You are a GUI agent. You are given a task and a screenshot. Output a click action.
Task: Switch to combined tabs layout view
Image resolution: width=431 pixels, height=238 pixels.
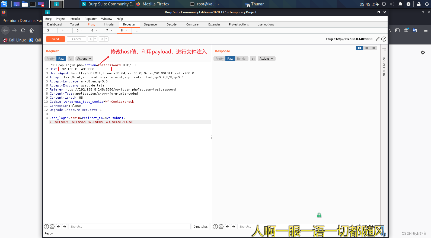click(373, 48)
